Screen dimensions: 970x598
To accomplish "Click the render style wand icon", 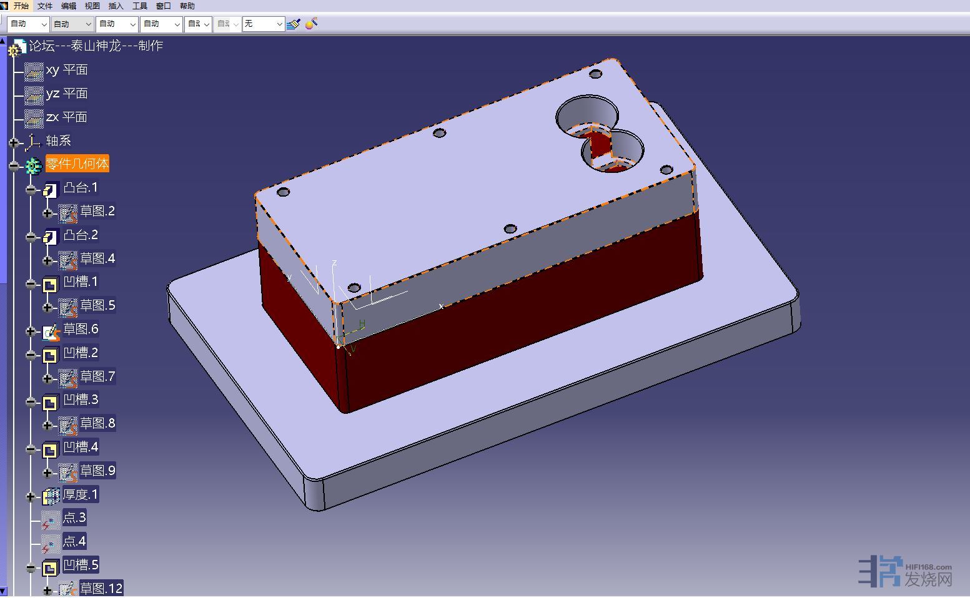I will (312, 23).
